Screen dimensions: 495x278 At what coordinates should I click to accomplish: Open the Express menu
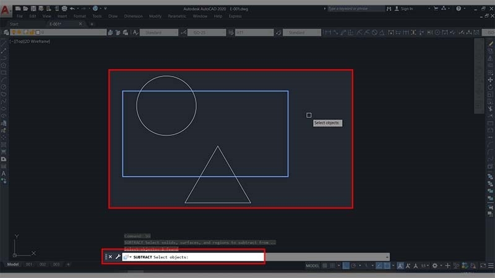click(x=235, y=16)
